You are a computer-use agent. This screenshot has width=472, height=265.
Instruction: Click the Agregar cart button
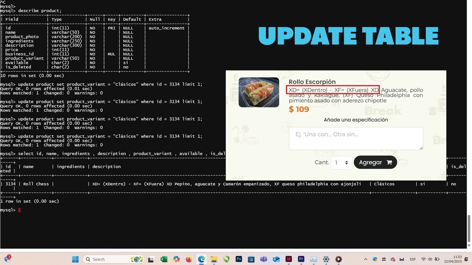click(x=375, y=162)
